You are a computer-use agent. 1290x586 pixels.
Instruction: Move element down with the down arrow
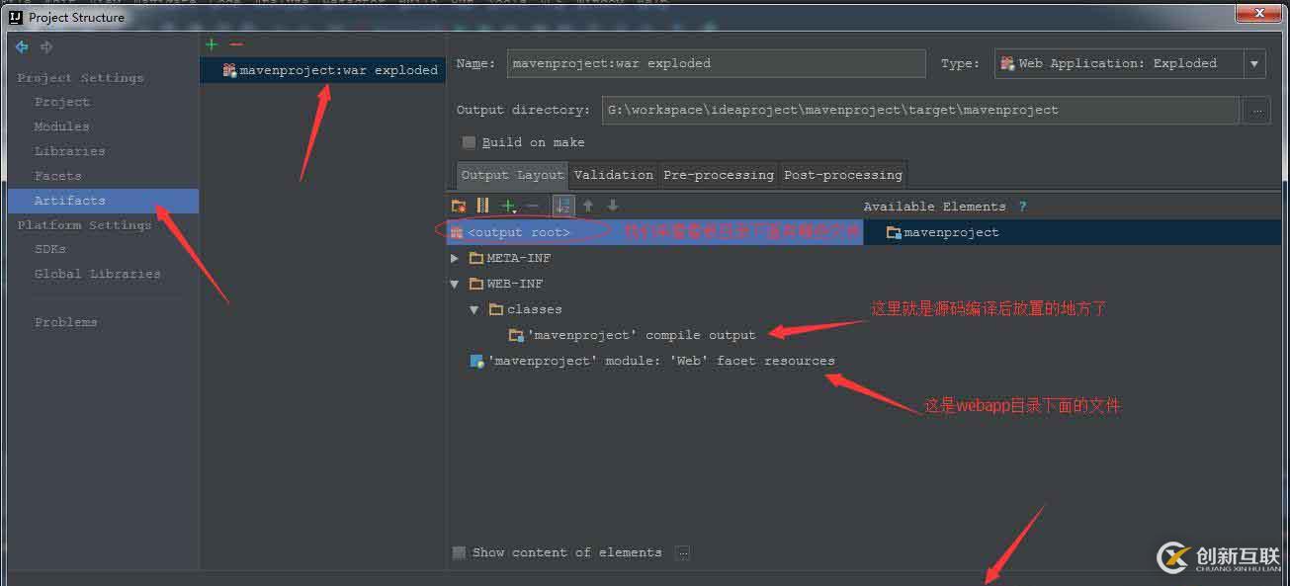point(613,206)
